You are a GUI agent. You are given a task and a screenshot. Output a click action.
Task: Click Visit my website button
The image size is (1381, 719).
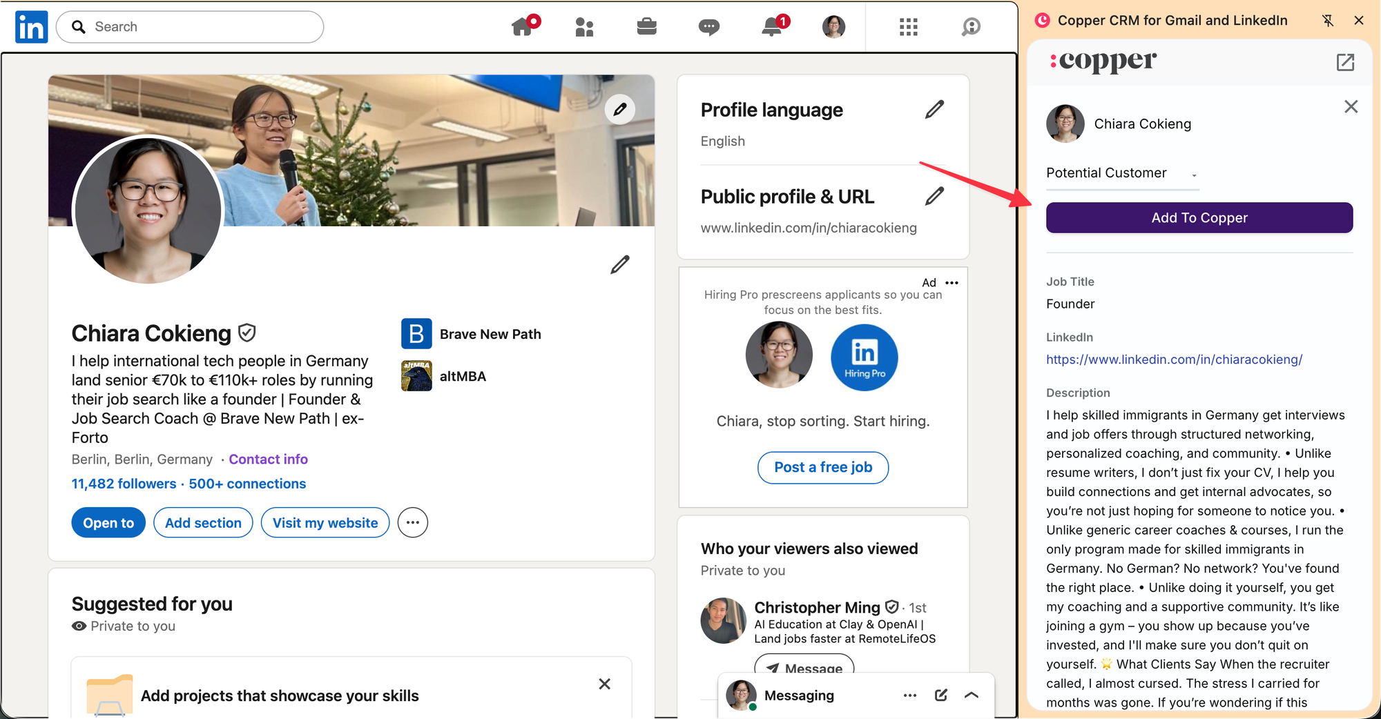(325, 523)
